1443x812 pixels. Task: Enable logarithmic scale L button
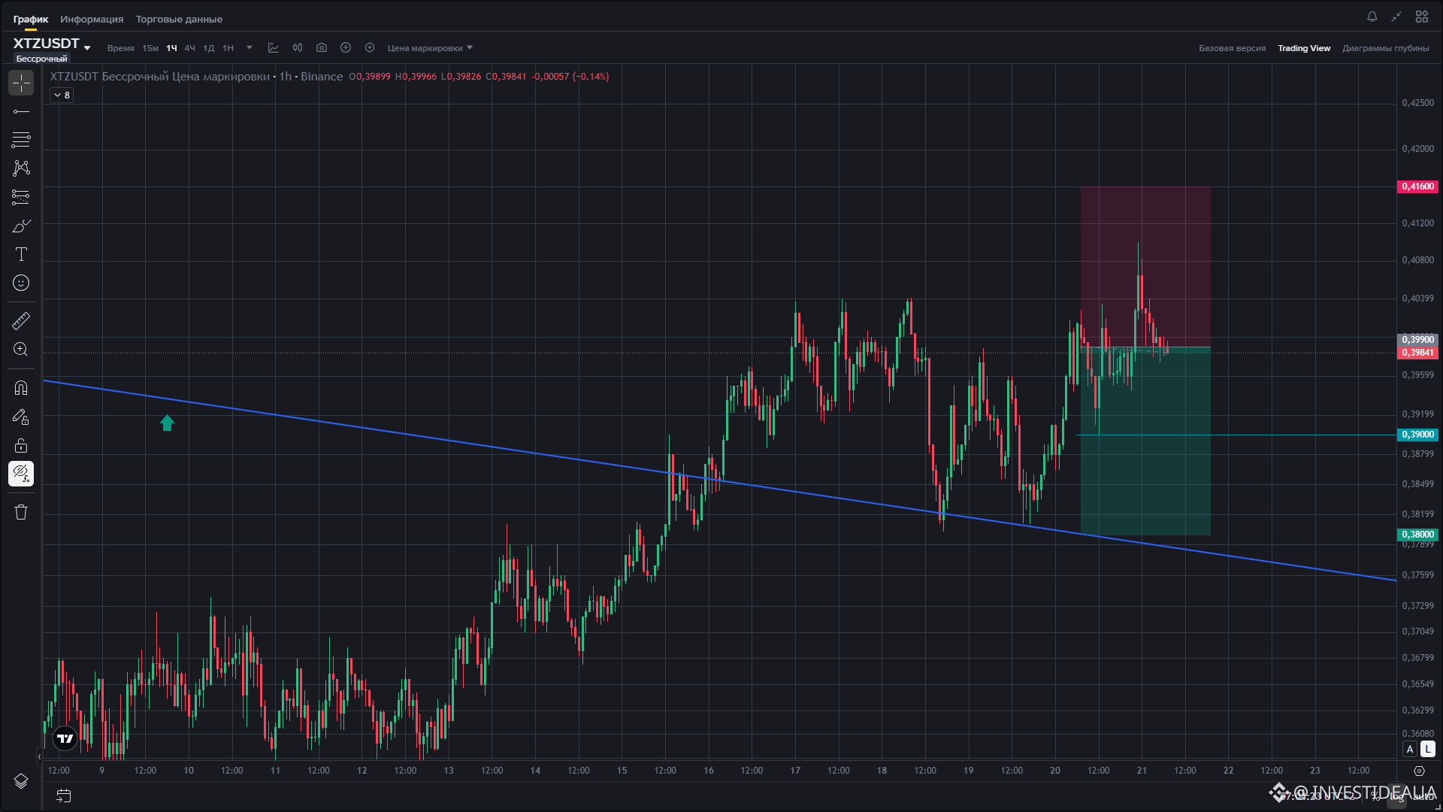(x=1427, y=749)
